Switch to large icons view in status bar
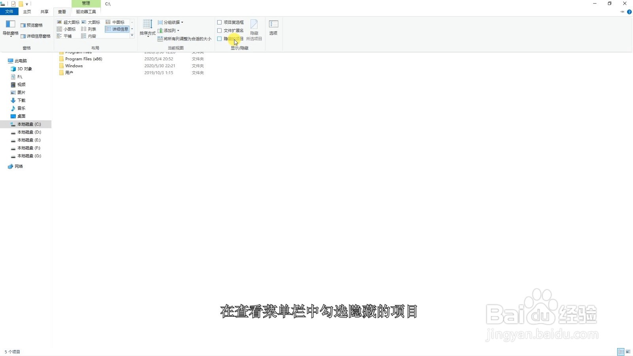This screenshot has height=356, width=633. [x=628, y=352]
